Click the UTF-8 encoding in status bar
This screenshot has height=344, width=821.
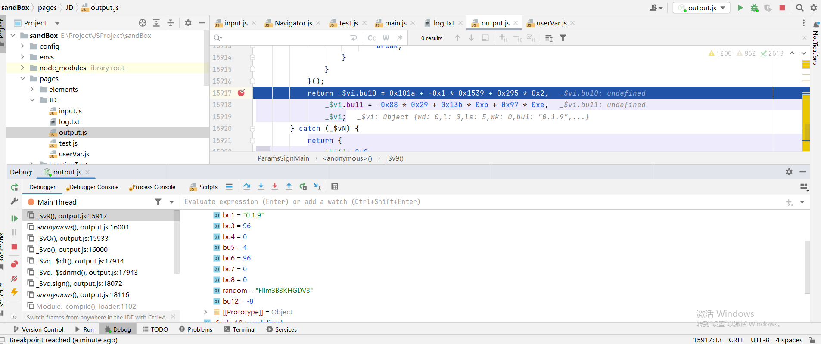[x=759, y=340]
